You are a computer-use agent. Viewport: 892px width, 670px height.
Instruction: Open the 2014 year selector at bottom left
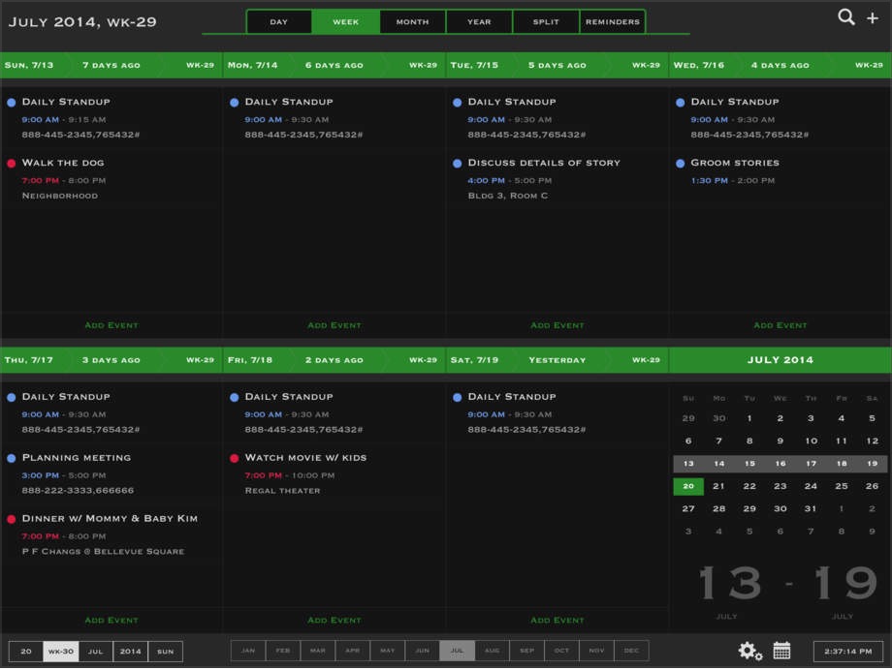click(130, 651)
